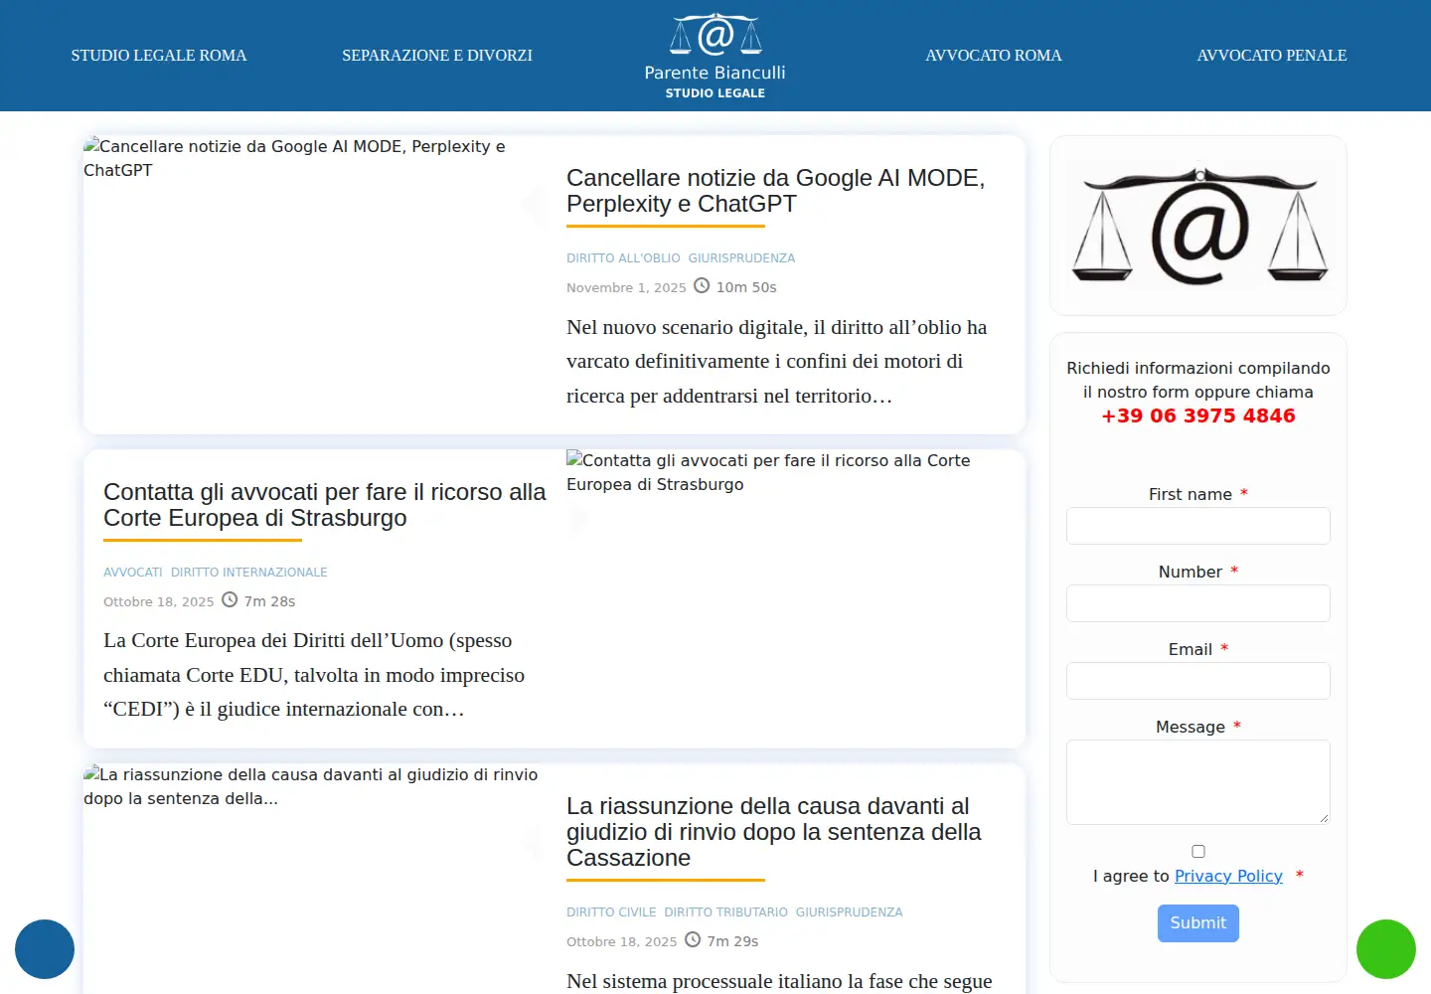Open the Diritto Tributario category tag

[x=725, y=912]
